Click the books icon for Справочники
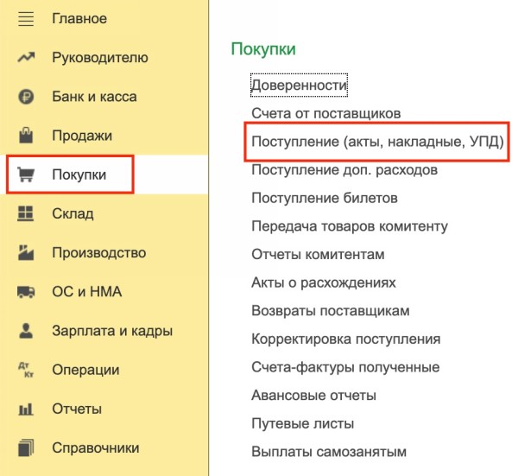The image size is (518, 476). [26, 447]
